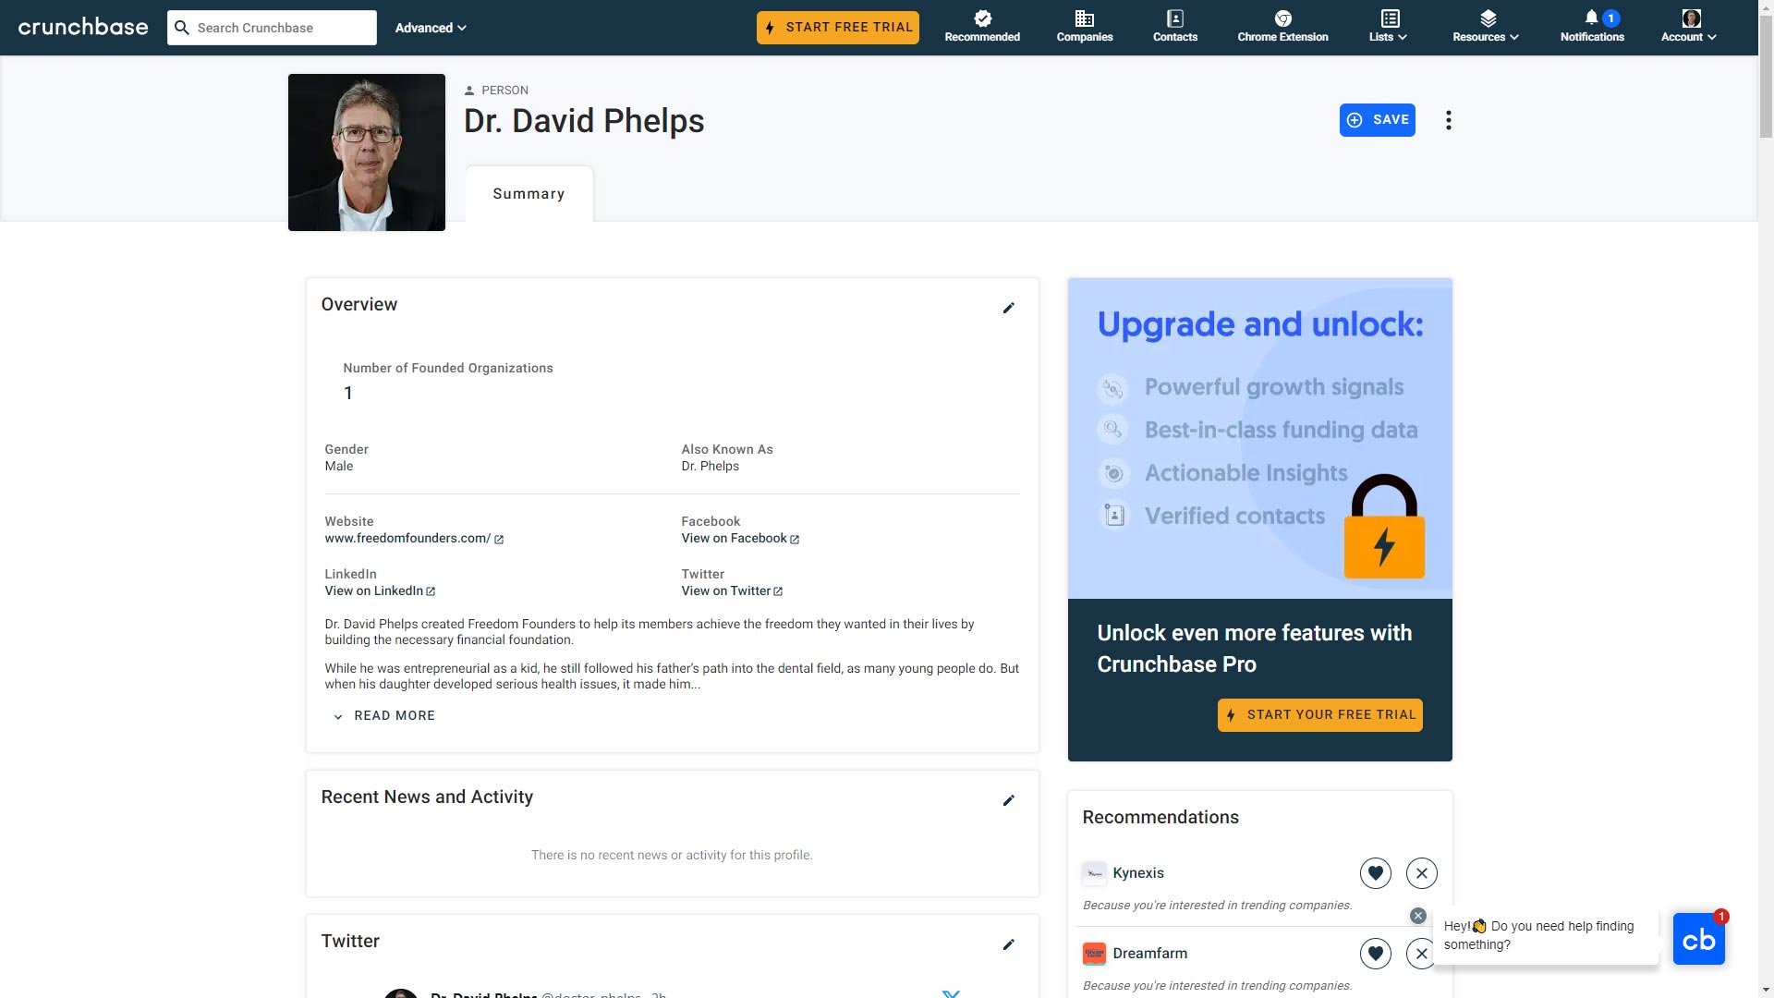Open the cb chat widget
The width and height of the screenshot is (1774, 998).
[x=1699, y=940]
